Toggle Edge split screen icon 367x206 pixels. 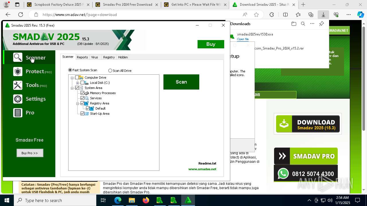[285, 15]
